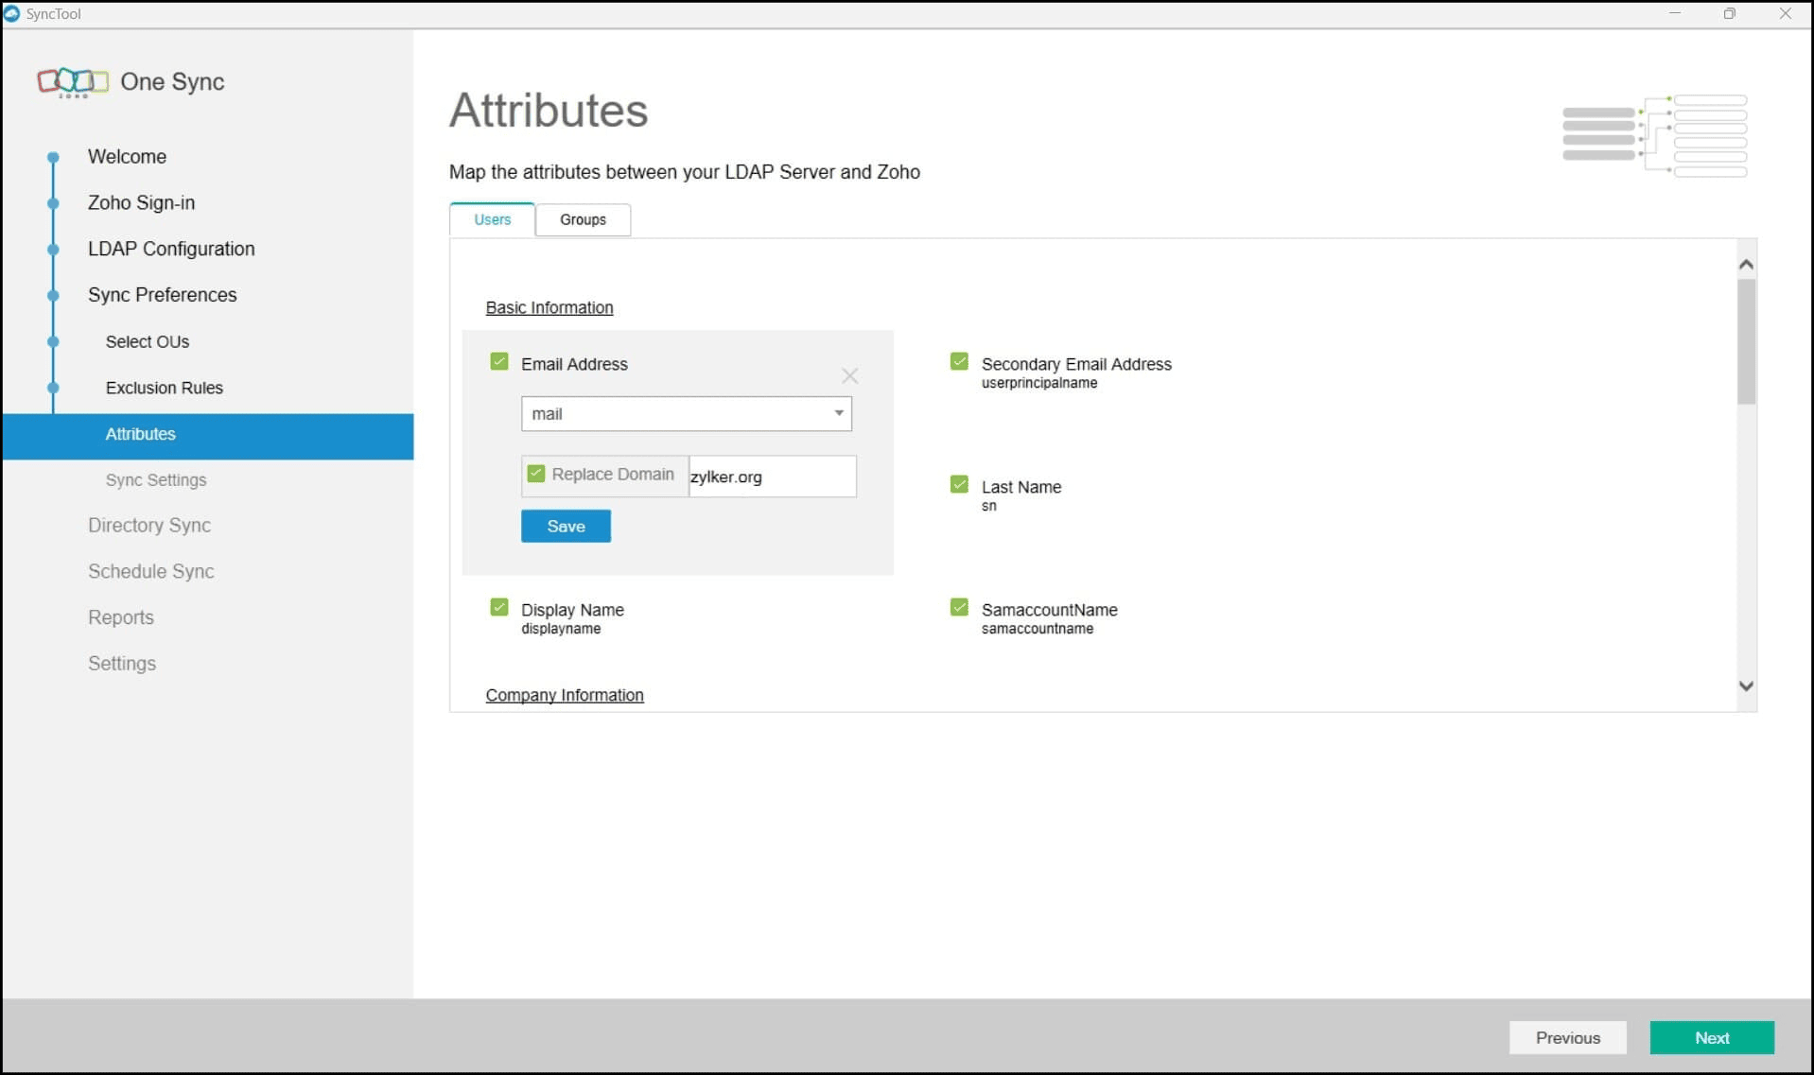
Task: Switch to the Groups tab
Action: (x=583, y=219)
